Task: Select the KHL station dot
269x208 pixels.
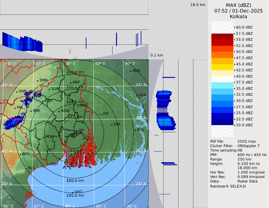Action: 112,125
